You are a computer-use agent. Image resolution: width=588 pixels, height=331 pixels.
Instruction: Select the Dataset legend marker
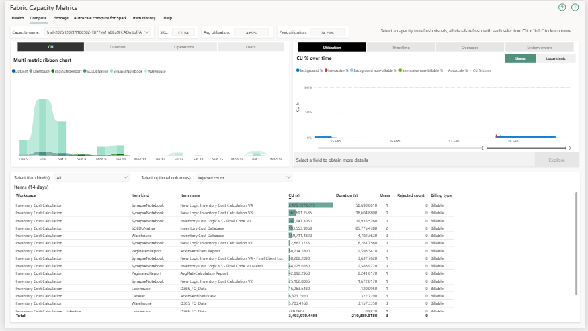point(13,71)
